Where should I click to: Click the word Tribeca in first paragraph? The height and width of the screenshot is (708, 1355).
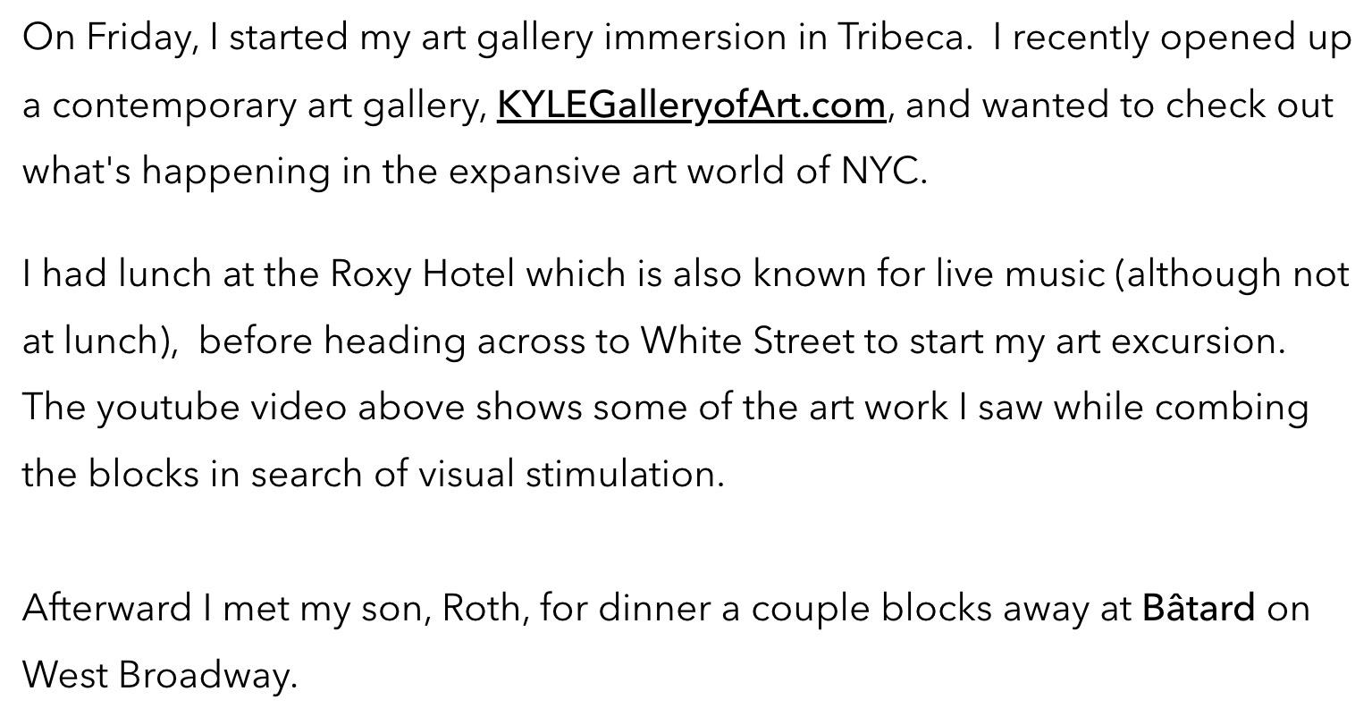[x=904, y=38]
